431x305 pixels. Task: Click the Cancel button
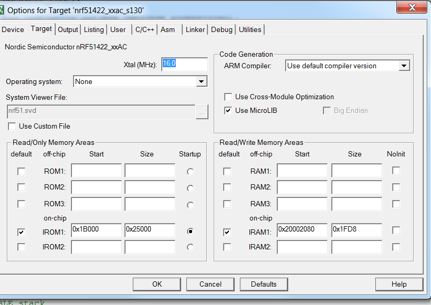211,284
